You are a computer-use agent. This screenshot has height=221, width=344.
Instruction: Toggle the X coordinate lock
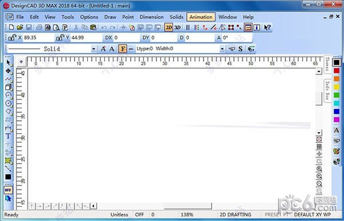coord(12,38)
